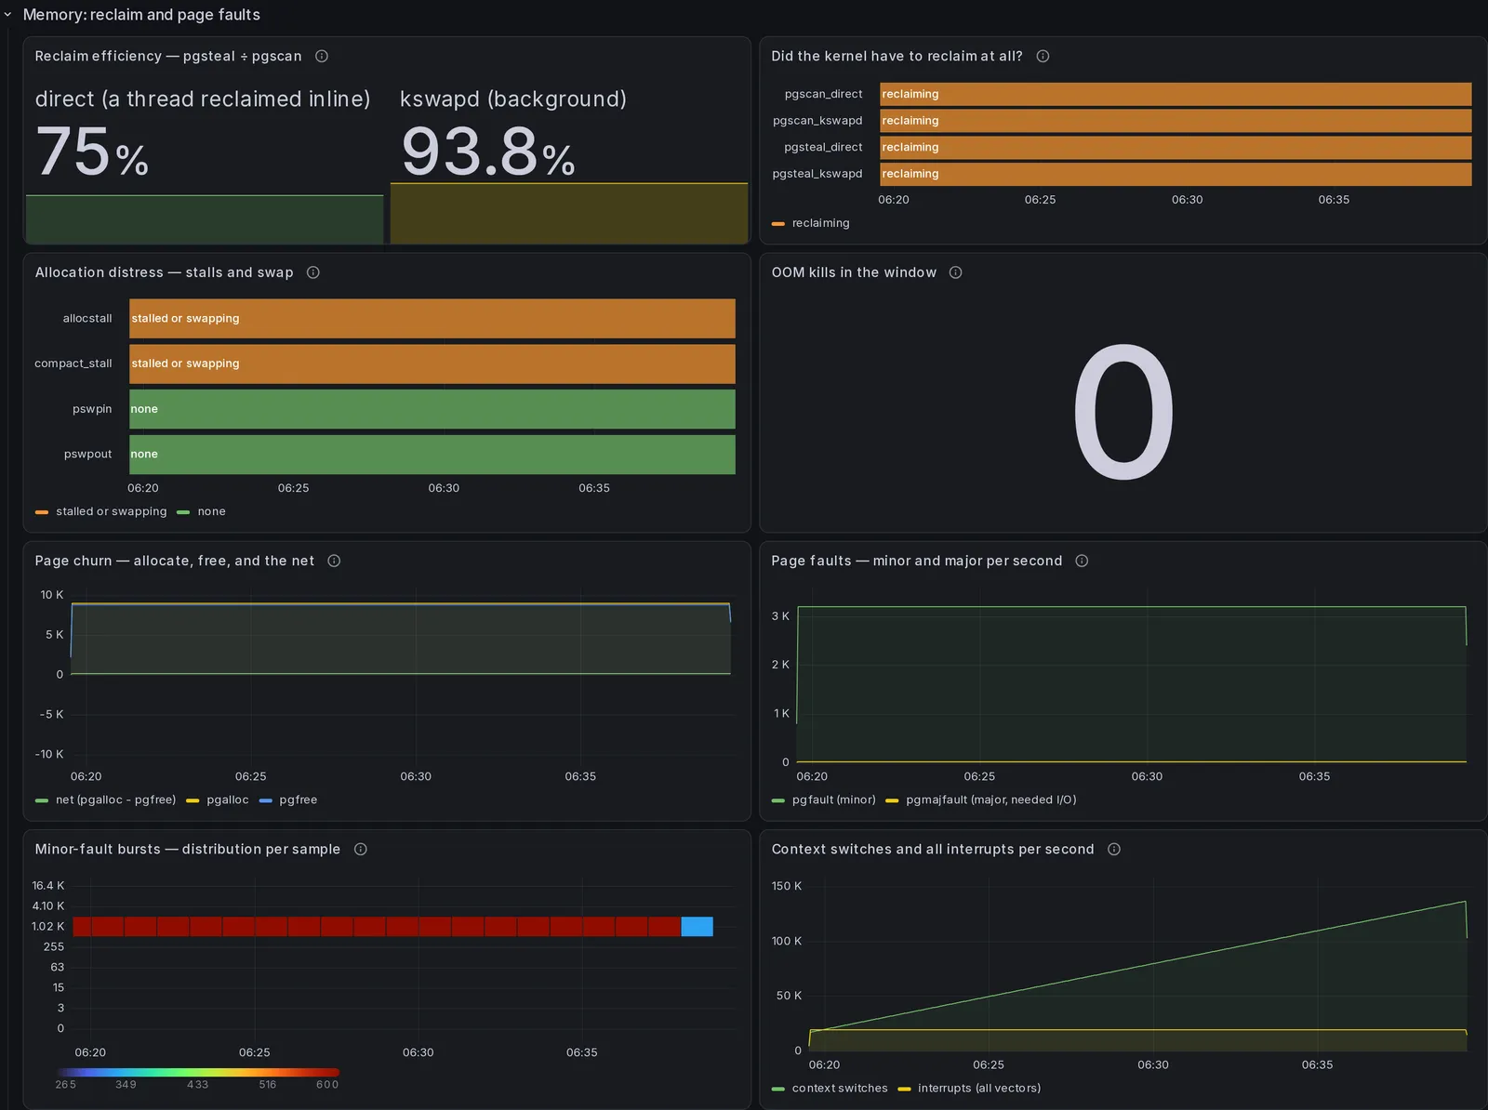Click the OOM kills in the window title

click(854, 272)
